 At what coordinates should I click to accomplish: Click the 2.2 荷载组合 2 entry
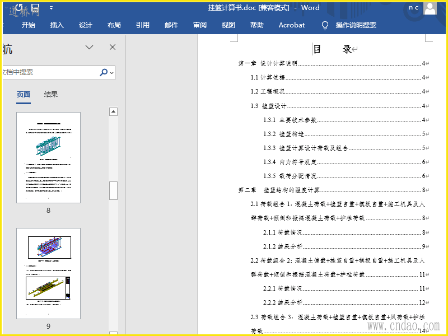point(338,268)
